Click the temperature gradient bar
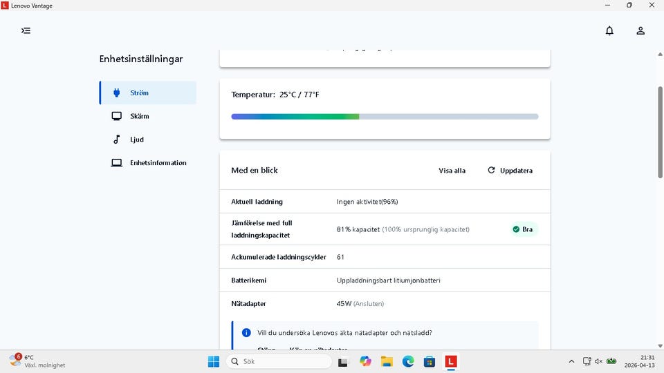Image resolution: width=664 pixels, height=373 pixels. pos(385,117)
